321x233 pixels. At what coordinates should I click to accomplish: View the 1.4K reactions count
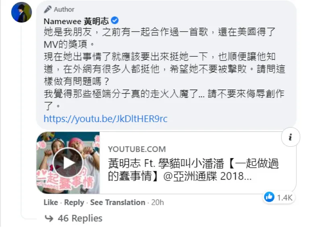[x=284, y=198]
